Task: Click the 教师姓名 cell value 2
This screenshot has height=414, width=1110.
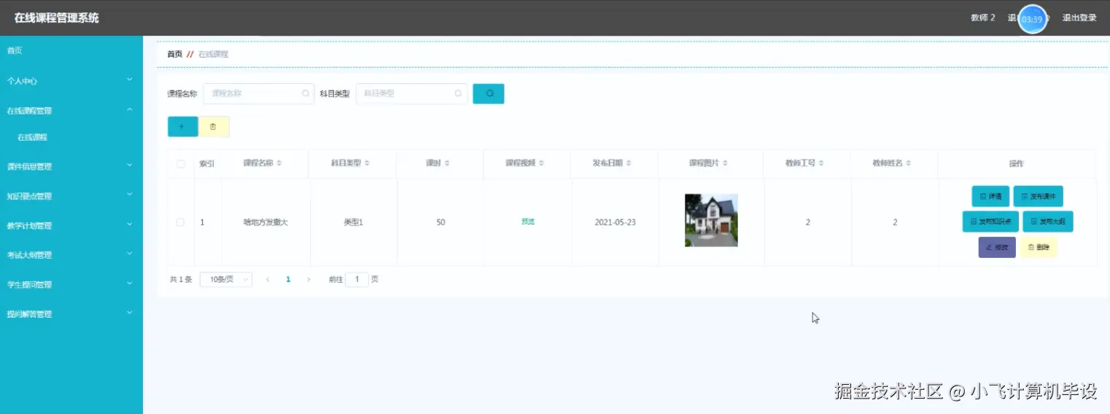Action: point(895,222)
